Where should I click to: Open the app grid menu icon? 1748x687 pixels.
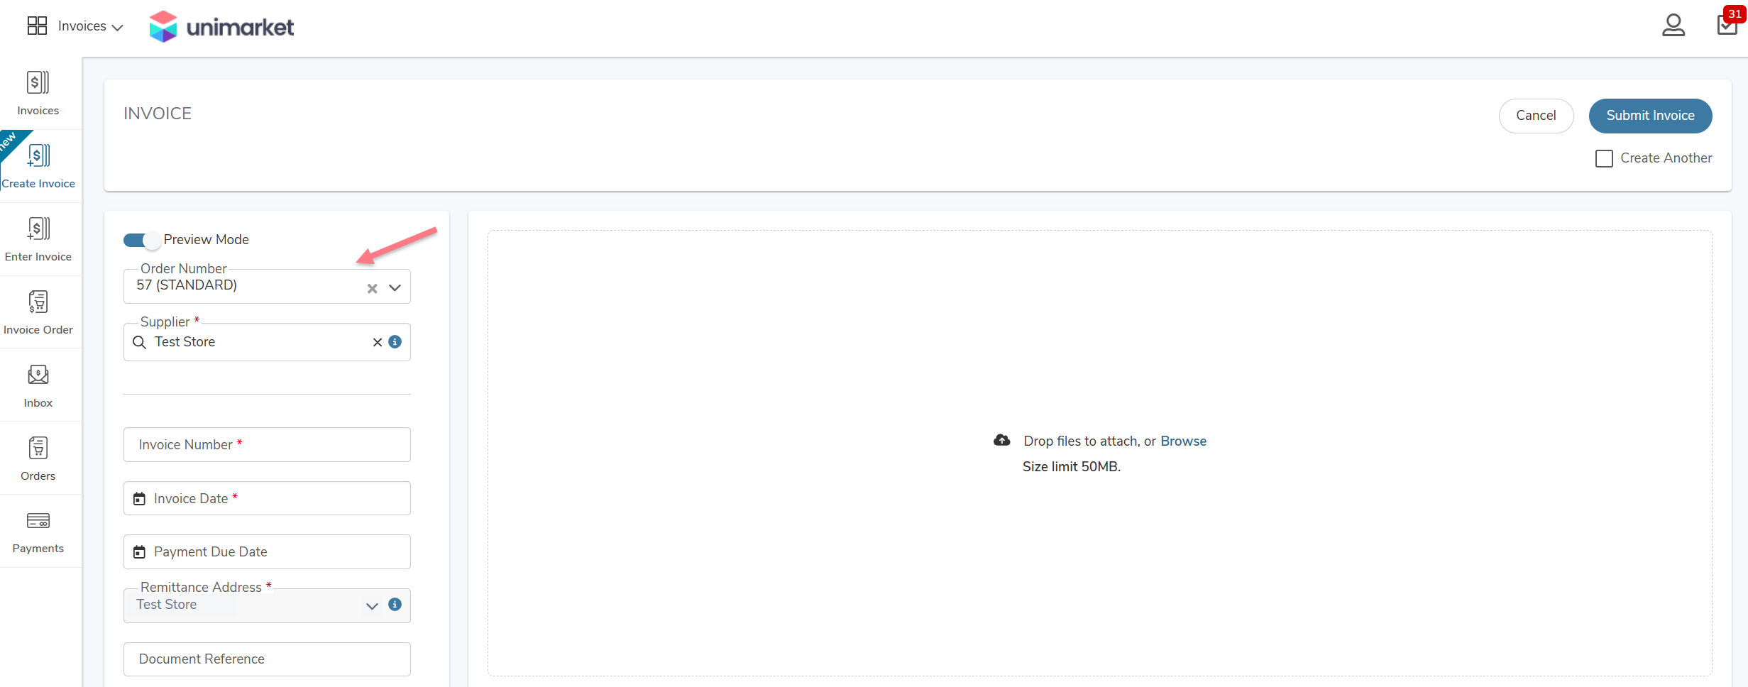37,26
